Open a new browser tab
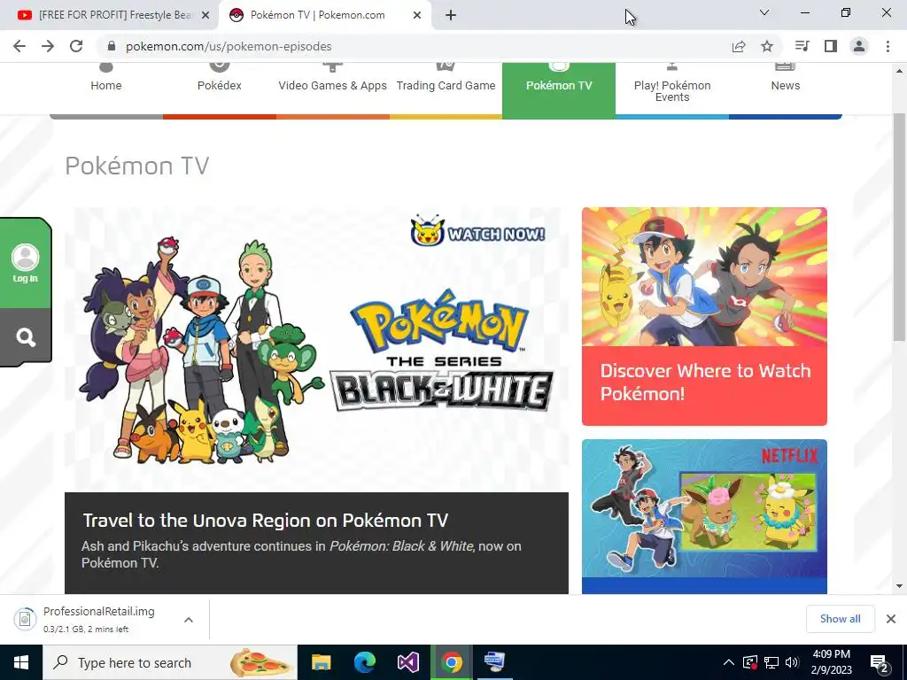This screenshot has height=680, width=907. 451,16
